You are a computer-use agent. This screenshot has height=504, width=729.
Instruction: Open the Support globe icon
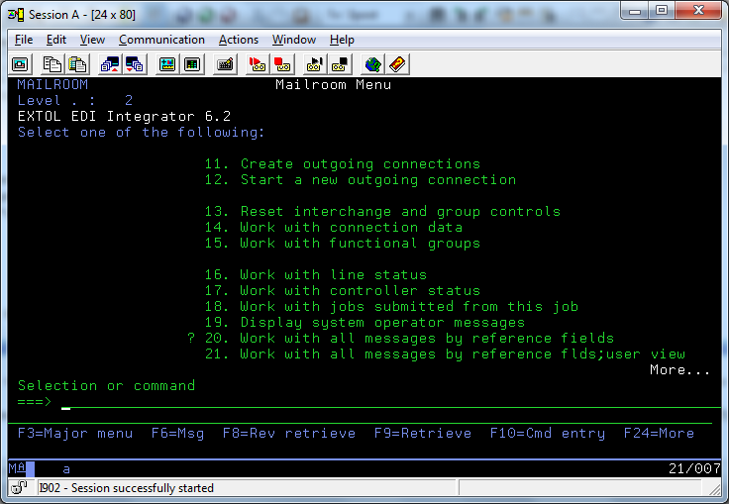coord(372,64)
